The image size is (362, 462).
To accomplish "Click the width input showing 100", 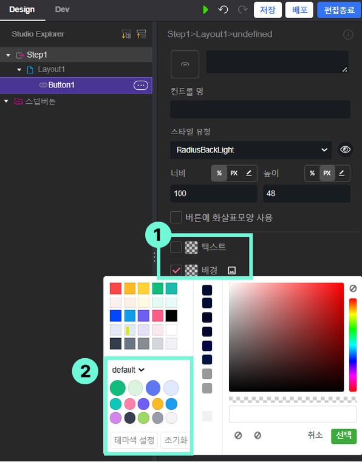I will (x=214, y=194).
